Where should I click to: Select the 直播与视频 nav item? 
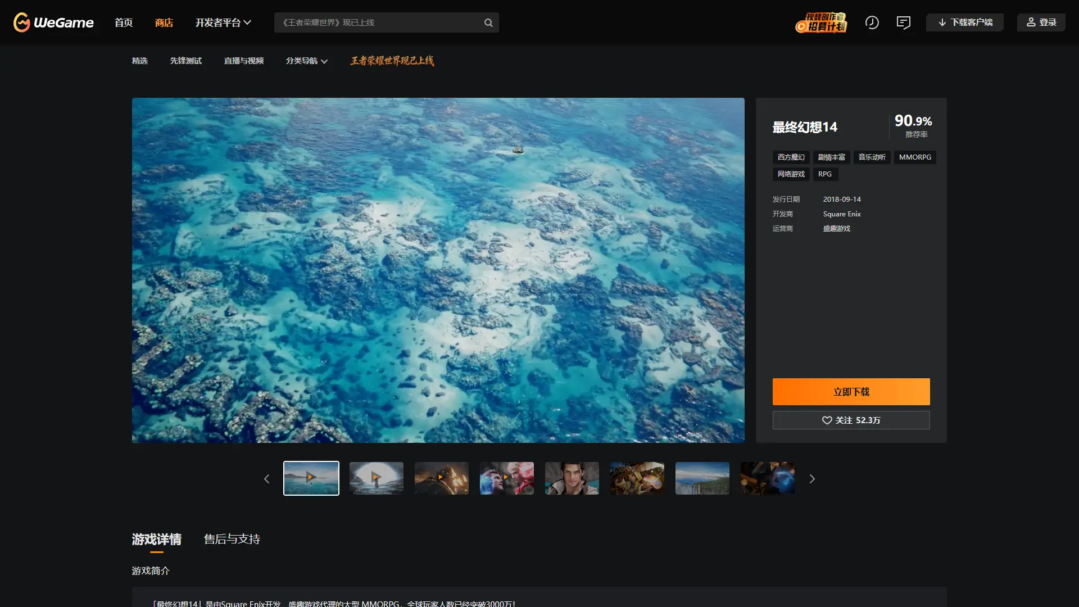[x=243, y=61]
